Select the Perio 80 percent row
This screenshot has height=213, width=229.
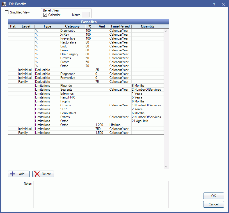coord(86,50)
